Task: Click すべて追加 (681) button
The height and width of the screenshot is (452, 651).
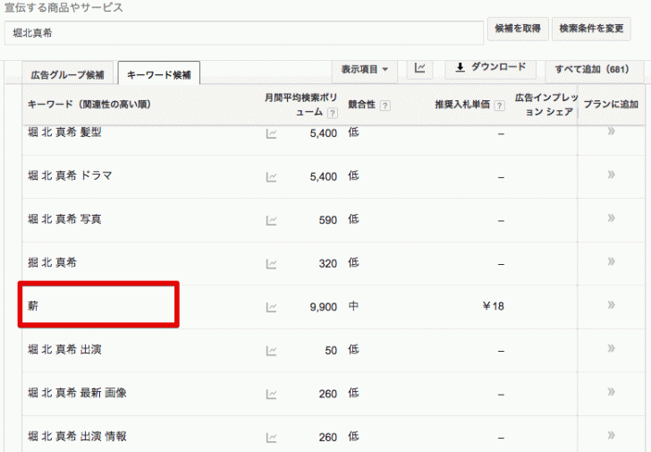Action: coord(592,69)
